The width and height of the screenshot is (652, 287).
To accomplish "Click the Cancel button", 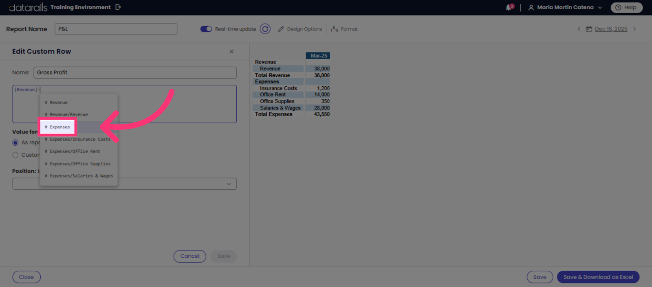I will point(190,256).
